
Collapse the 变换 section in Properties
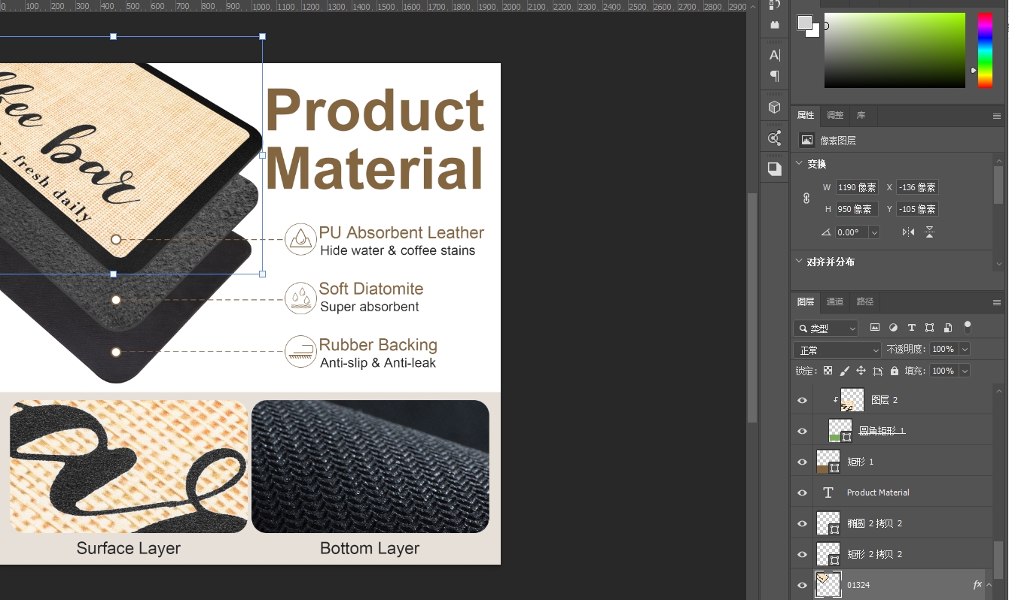click(799, 164)
